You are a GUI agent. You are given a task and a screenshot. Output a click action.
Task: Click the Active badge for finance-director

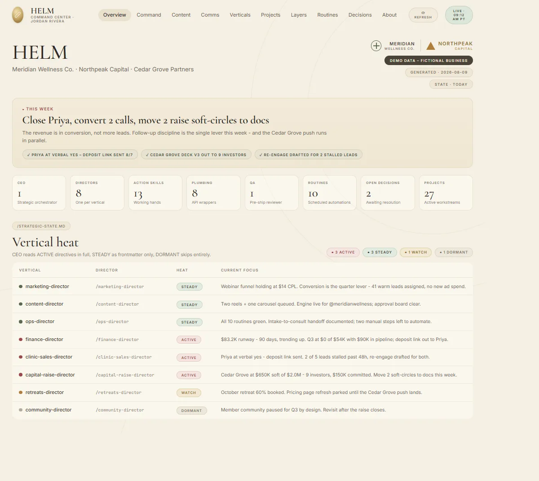click(189, 340)
